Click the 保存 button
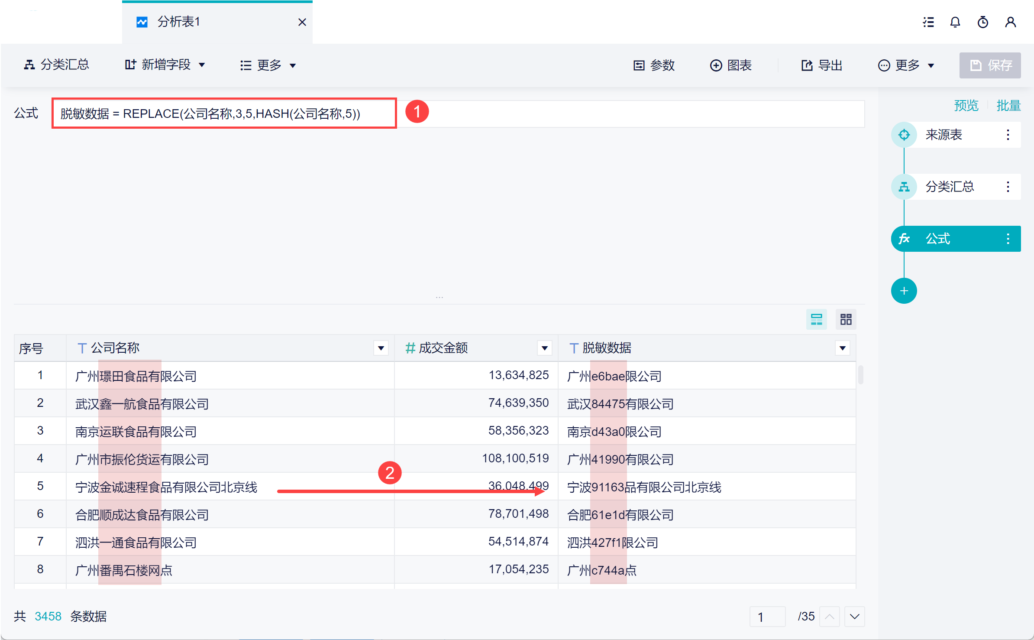Viewport: 1034px width, 640px height. (990, 65)
